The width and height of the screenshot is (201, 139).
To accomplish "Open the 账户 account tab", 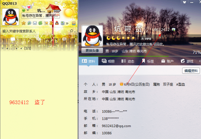I will point(167,61).
